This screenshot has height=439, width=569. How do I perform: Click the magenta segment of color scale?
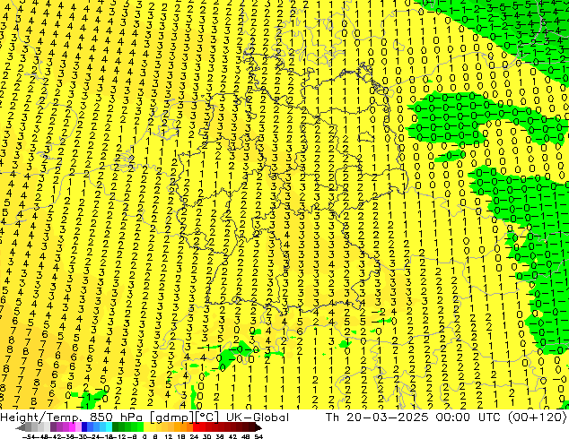pos(72,426)
